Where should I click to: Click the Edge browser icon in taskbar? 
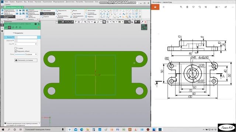point(82,129)
